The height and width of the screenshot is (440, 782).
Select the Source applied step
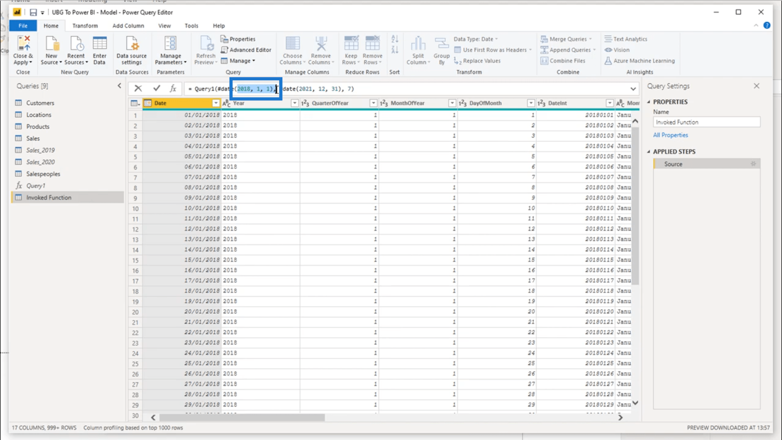click(706, 164)
